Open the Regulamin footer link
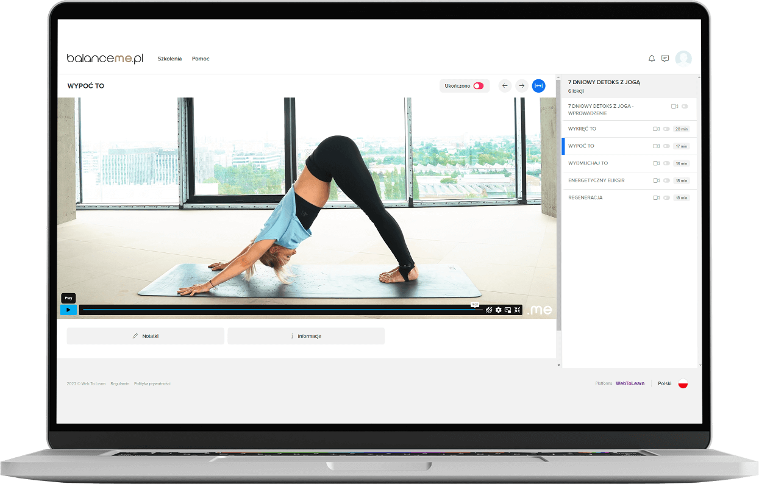The width and height of the screenshot is (759, 484). click(x=119, y=383)
